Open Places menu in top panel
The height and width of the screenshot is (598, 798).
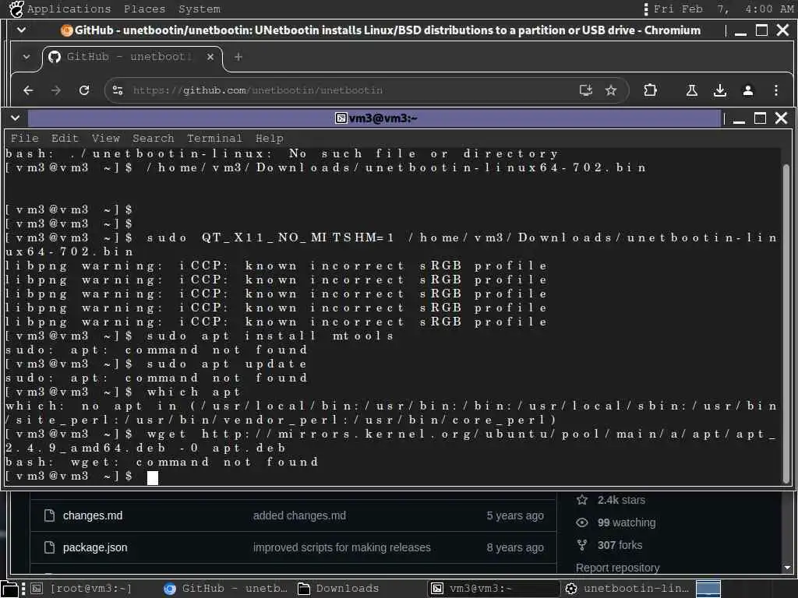tap(144, 9)
